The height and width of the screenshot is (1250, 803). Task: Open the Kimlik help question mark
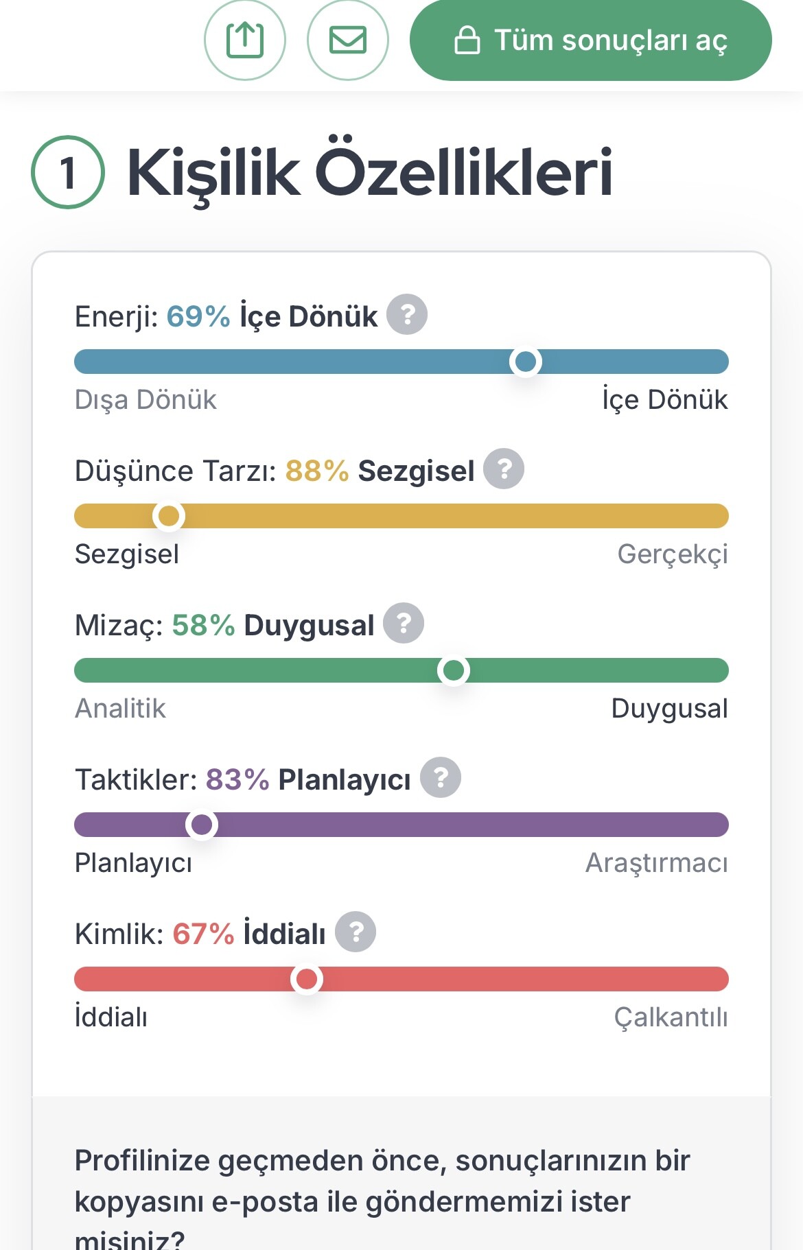[356, 932]
